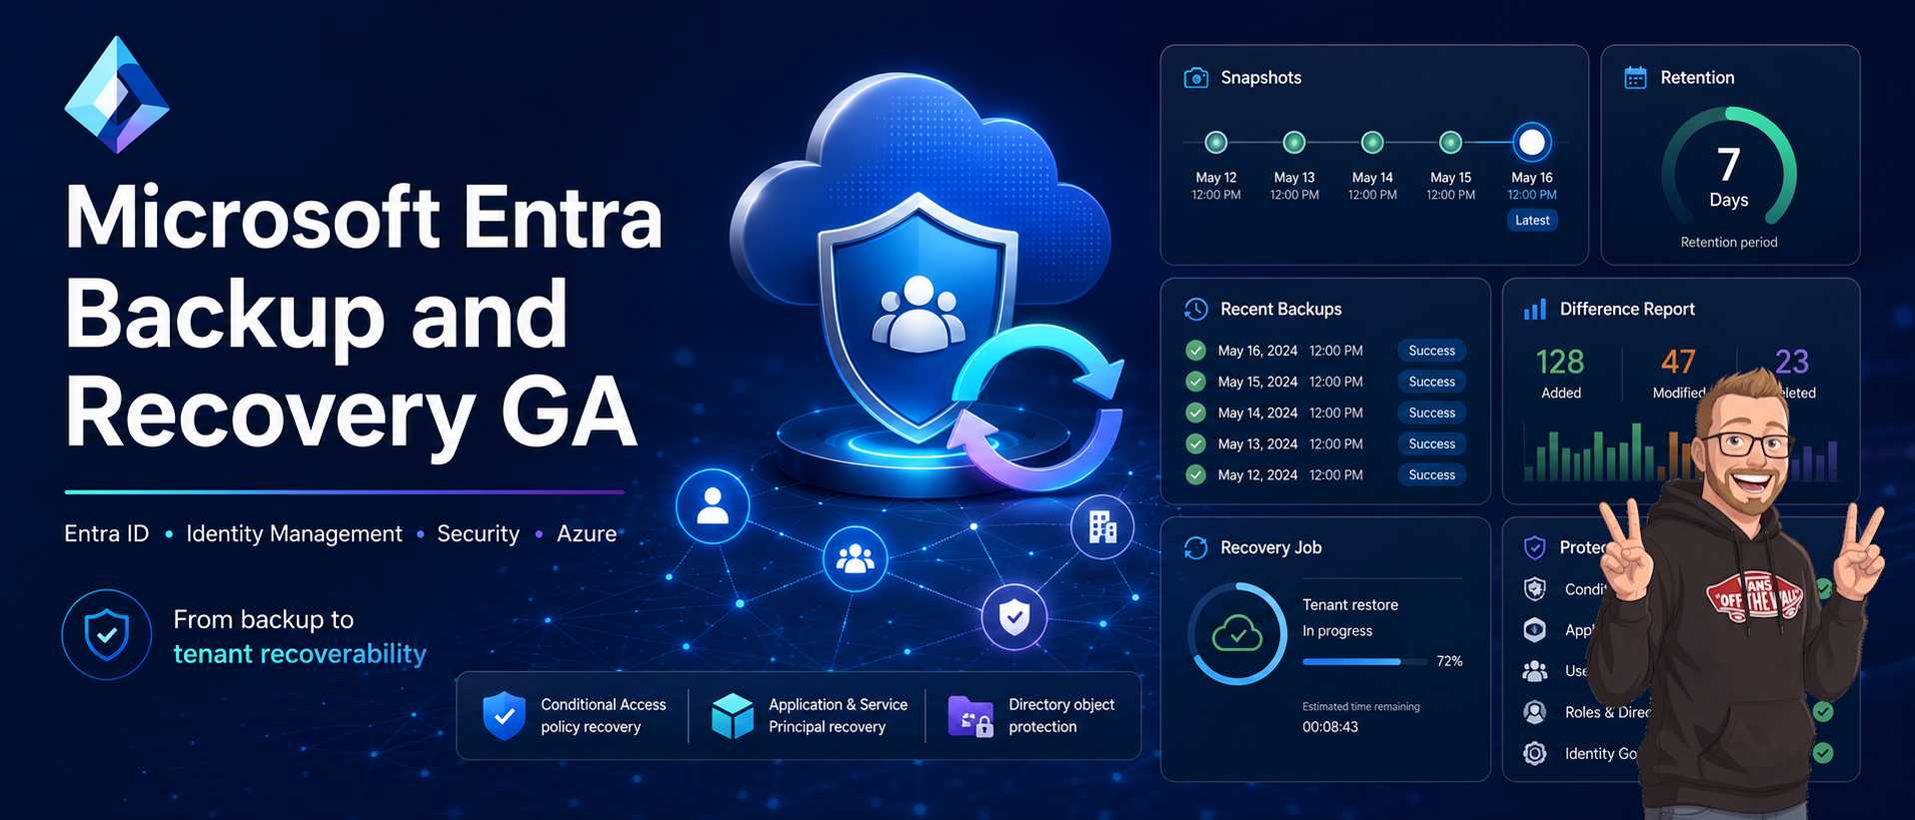Click the building node icon
This screenshot has width=1915, height=820.
[1102, 526]
